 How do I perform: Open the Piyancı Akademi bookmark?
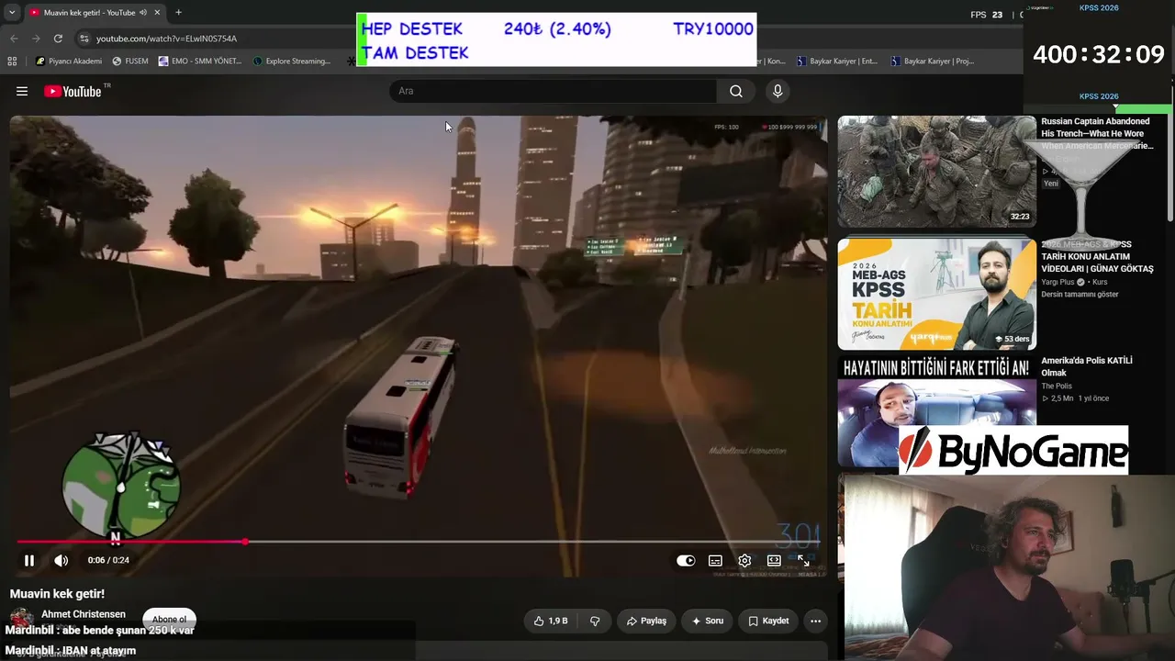click(69, 62)
